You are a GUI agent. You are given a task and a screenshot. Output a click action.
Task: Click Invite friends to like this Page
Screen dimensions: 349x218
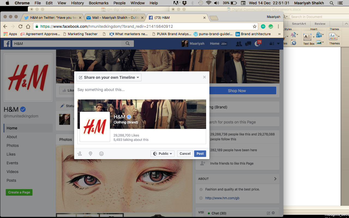(232, 163)
